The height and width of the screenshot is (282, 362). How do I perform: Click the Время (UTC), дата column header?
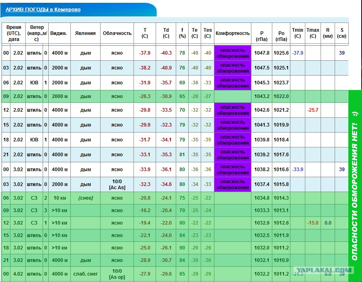14,33
